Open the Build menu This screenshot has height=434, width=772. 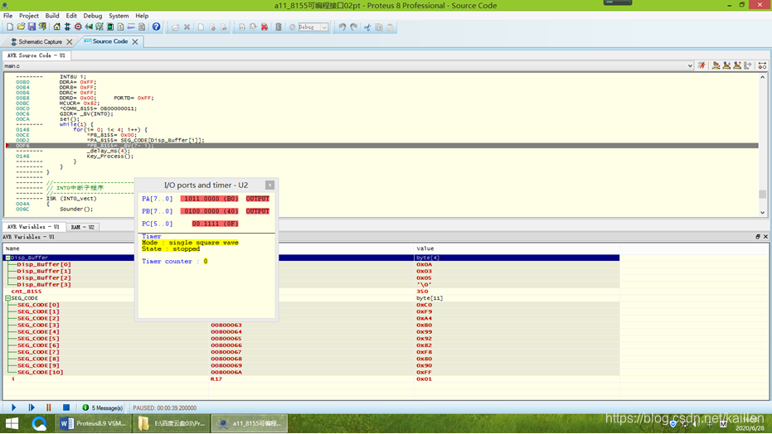pyautogui.click(x=52, y=16)
